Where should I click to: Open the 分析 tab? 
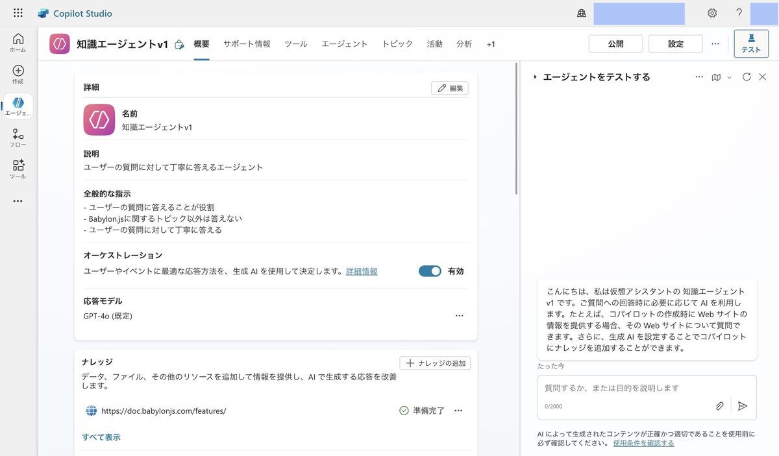click(x=464, y=43)
